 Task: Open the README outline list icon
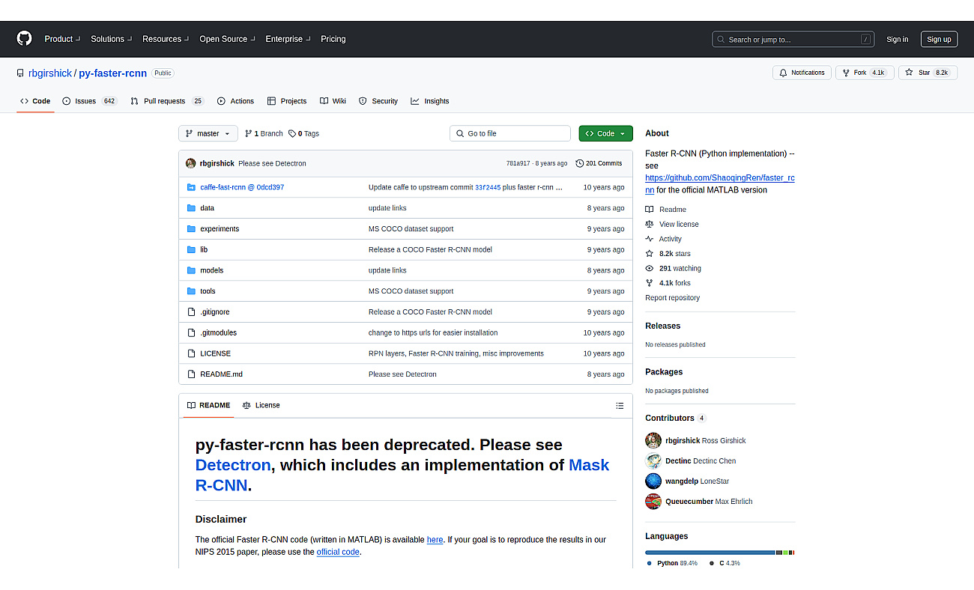coord(620,406)
